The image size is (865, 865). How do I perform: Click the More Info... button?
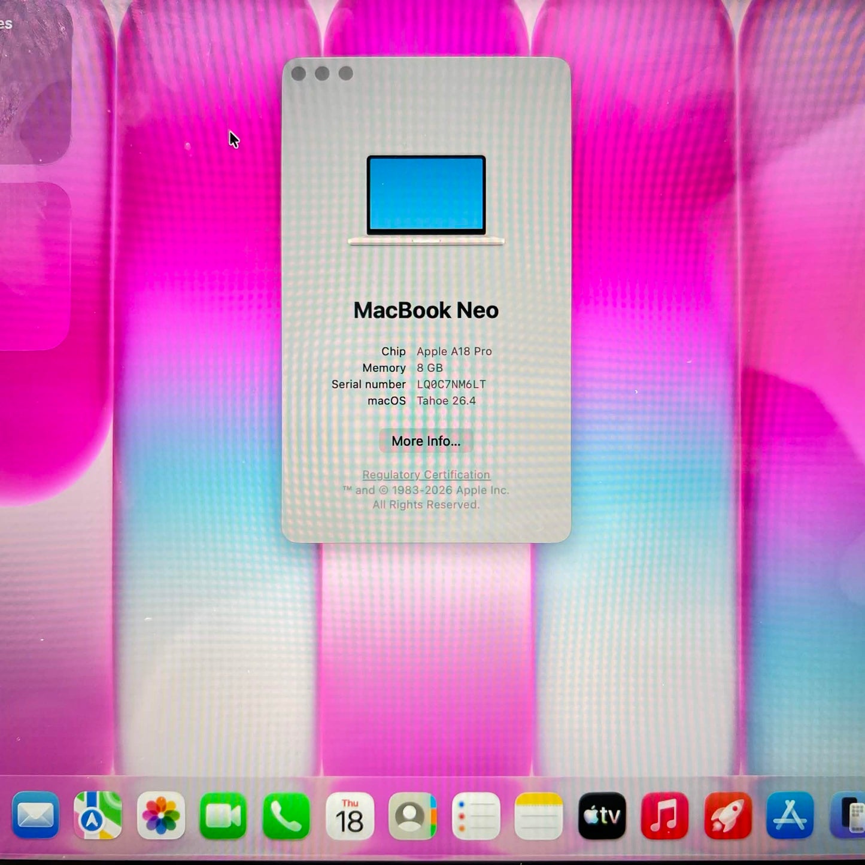click(x=426, y=441)
